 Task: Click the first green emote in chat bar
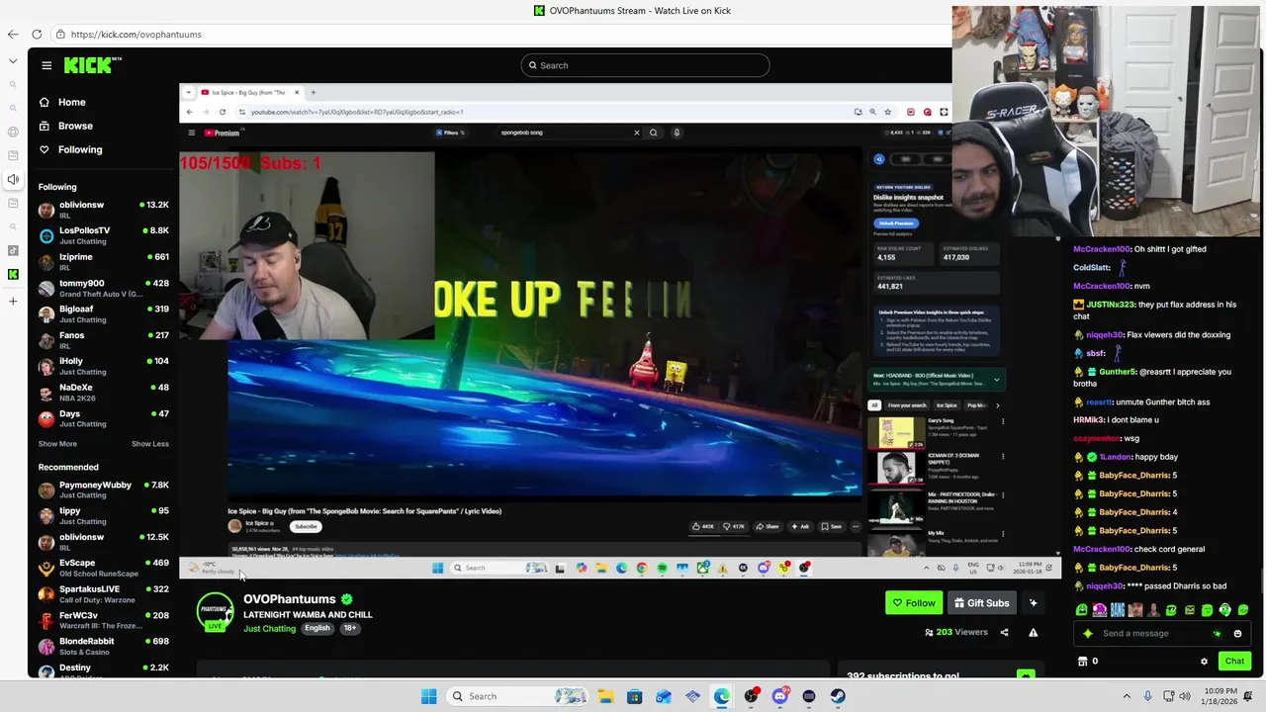coord(1082,610)
